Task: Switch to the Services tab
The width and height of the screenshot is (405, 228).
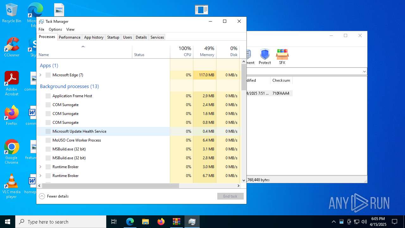Action: [157, 37]
